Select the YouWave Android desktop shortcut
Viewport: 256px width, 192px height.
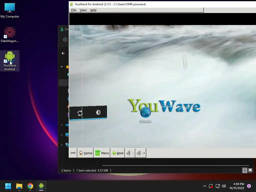click(x=10, y=61)
